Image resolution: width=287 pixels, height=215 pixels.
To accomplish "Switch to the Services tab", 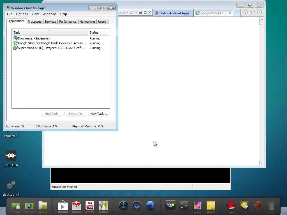I will tap(50, 22).
